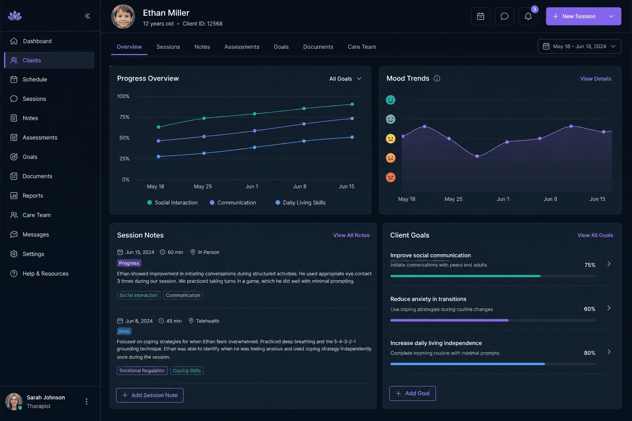
Task: Open the All Goals dropdown
Action: click(345, 79)
